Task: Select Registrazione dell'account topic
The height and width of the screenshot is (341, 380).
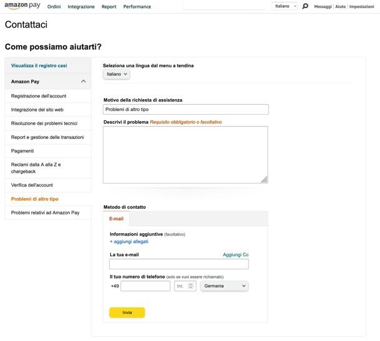Action: pyautogui.click(x=48, y=96)
